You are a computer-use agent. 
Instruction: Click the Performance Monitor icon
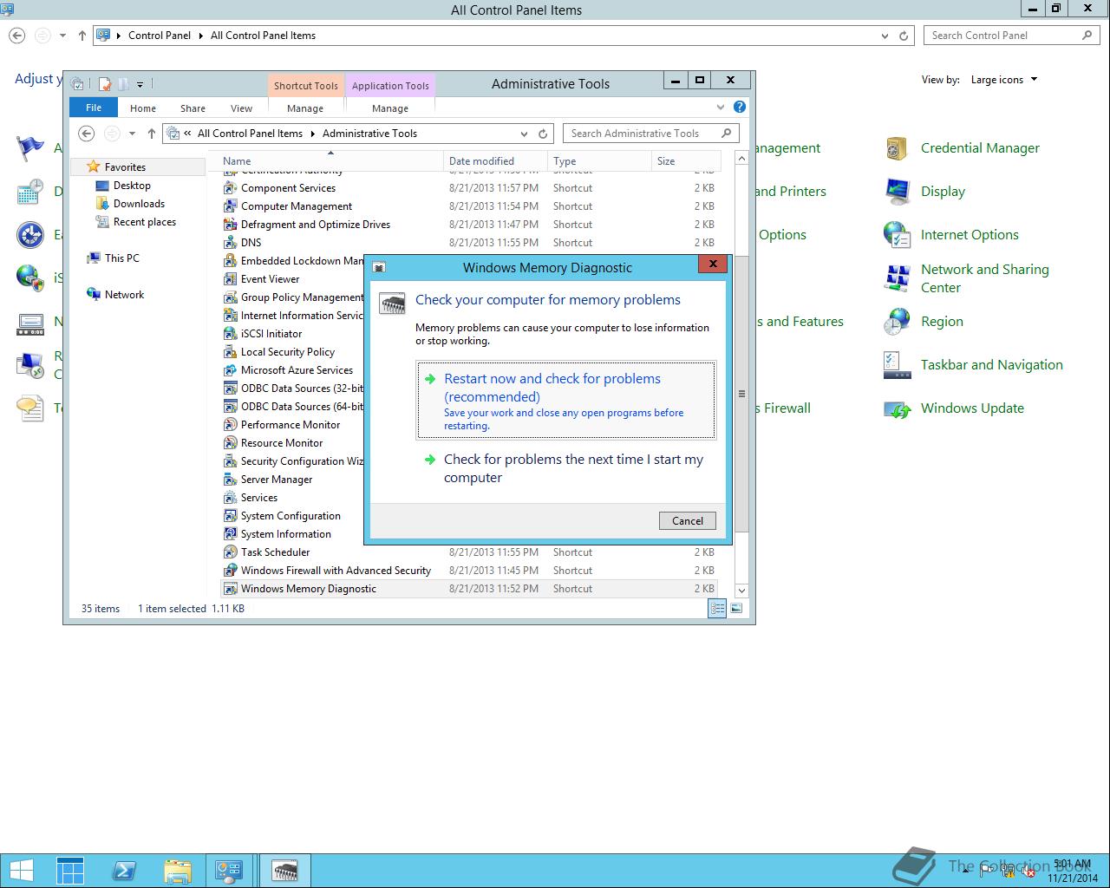click(230, 425)
